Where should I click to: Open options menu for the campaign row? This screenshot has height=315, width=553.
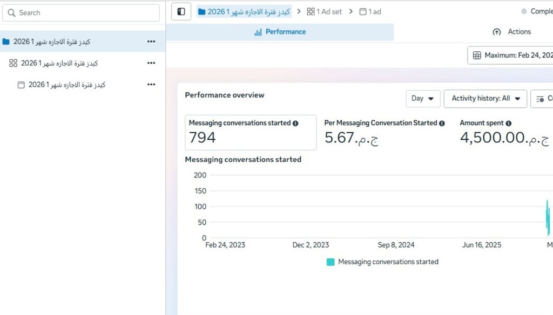(x=151, y=42)
